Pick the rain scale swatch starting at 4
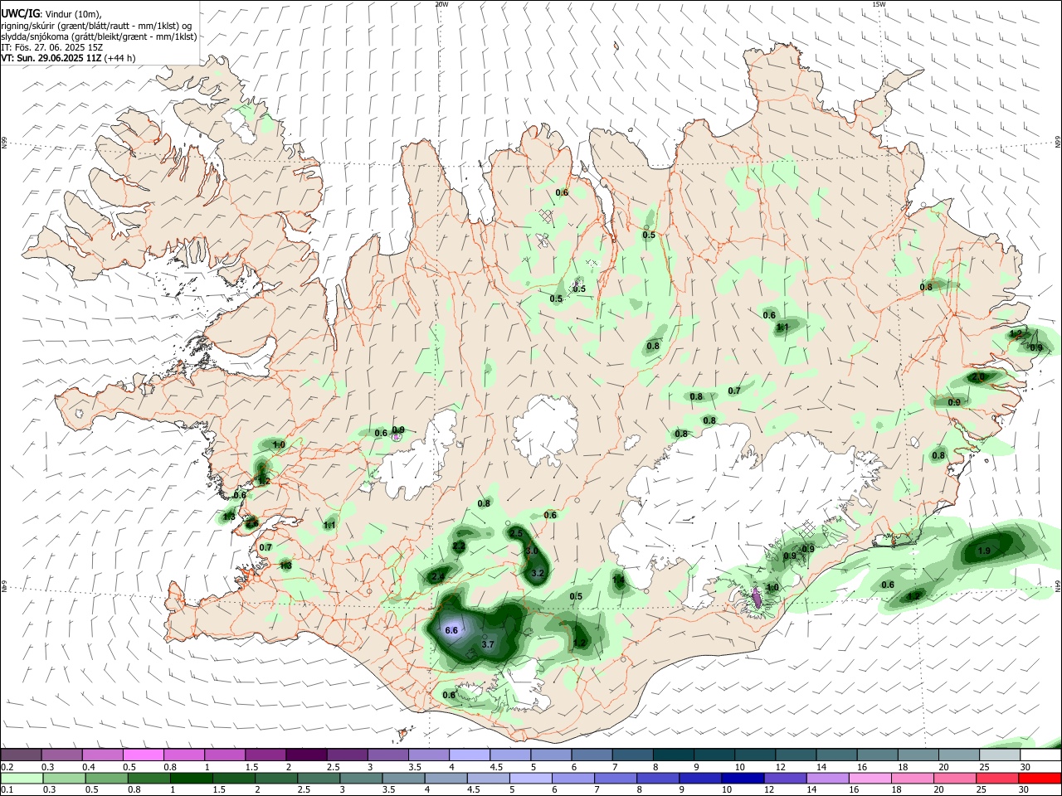1062x796 pixels. tap(446, 779)
